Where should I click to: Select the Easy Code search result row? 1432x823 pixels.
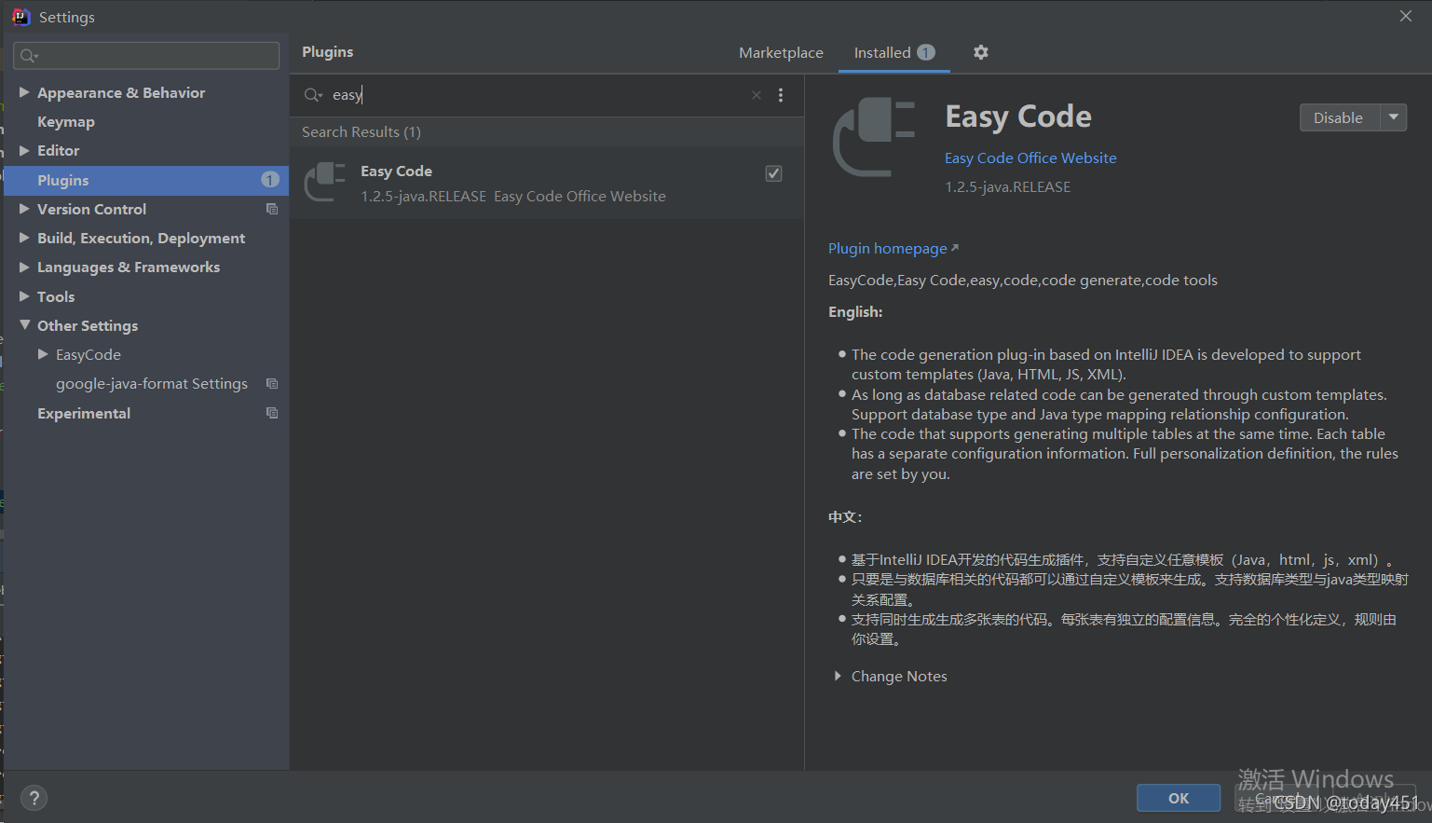[547, 183]
